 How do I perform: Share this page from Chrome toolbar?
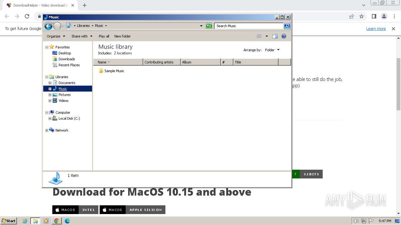pyautogui.click(x=352, y=16)
